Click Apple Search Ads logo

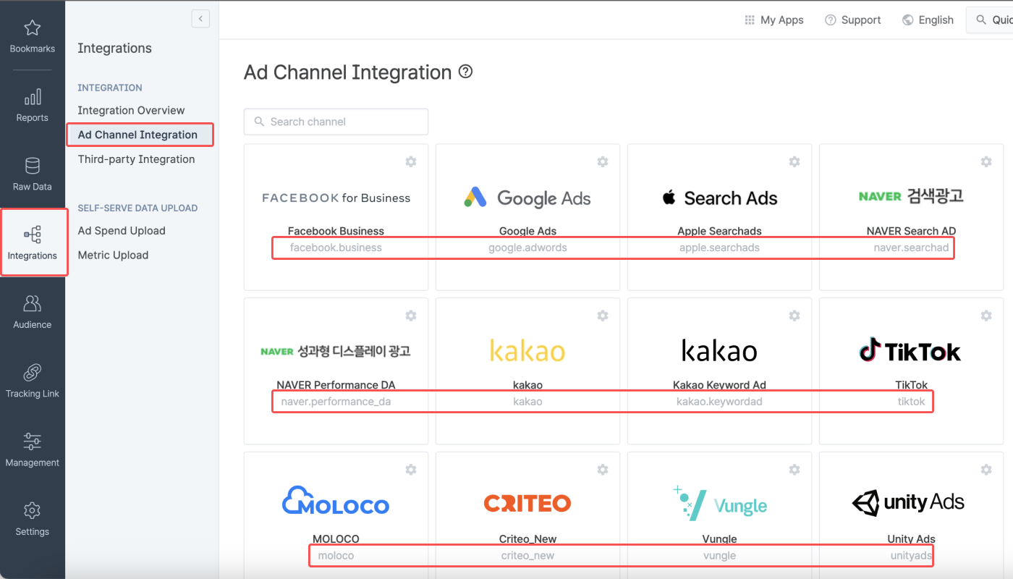[x=719, y=198]
